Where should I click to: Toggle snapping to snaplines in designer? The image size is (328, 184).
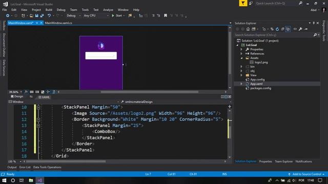(48, 92)
